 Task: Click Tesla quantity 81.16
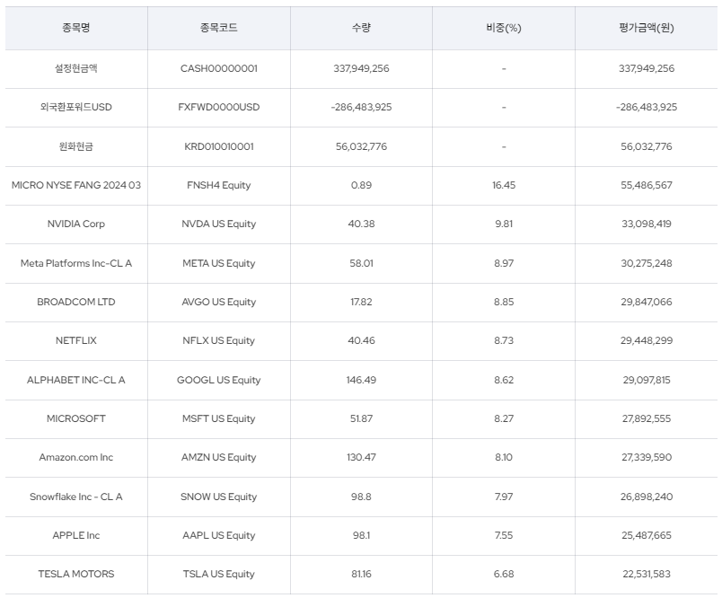tap(361, 575)
